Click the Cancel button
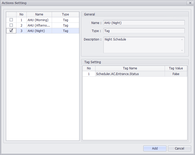This screenshot has height=155, width=195. 179,148
